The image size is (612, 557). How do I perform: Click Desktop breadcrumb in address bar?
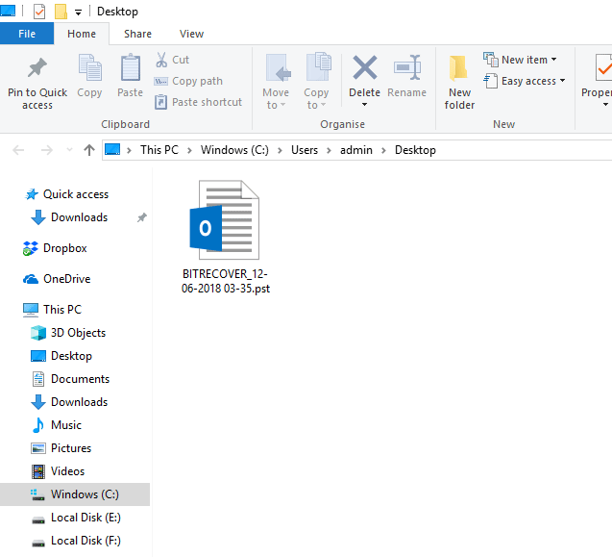click(x=415, y=150)
